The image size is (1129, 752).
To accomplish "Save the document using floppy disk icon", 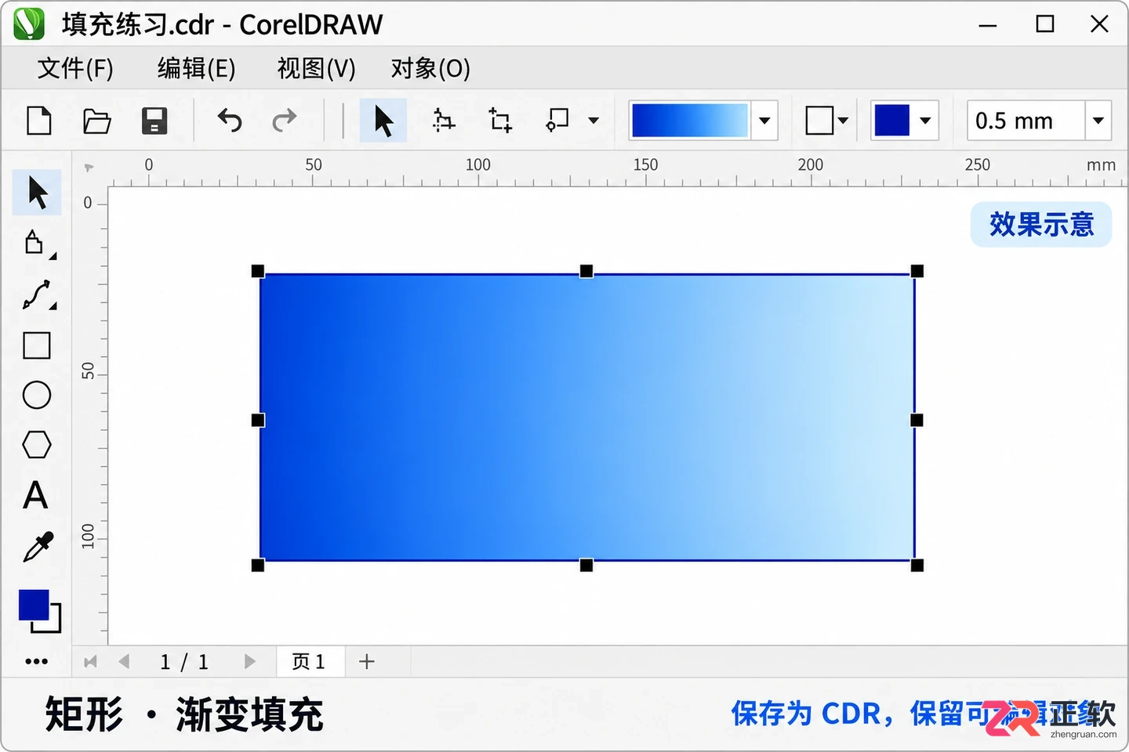I will (154, 121).
